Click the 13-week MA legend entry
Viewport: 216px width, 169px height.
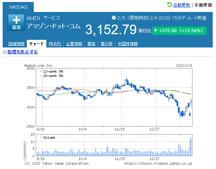(51, 71)
